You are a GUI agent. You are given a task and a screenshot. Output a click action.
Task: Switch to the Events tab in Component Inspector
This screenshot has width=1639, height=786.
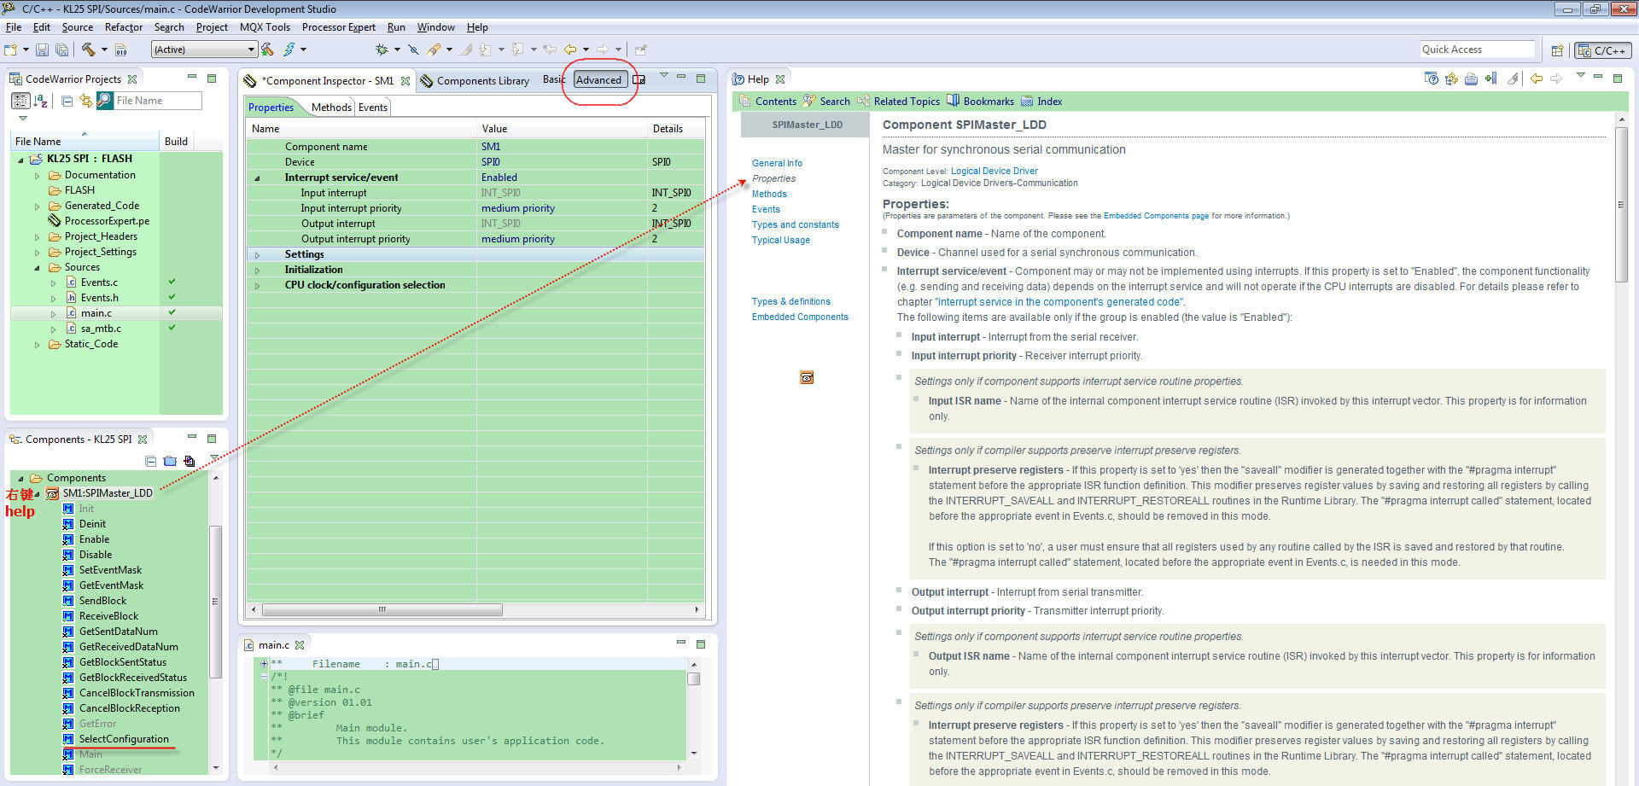pyautogui.click(x=372, y=107)
